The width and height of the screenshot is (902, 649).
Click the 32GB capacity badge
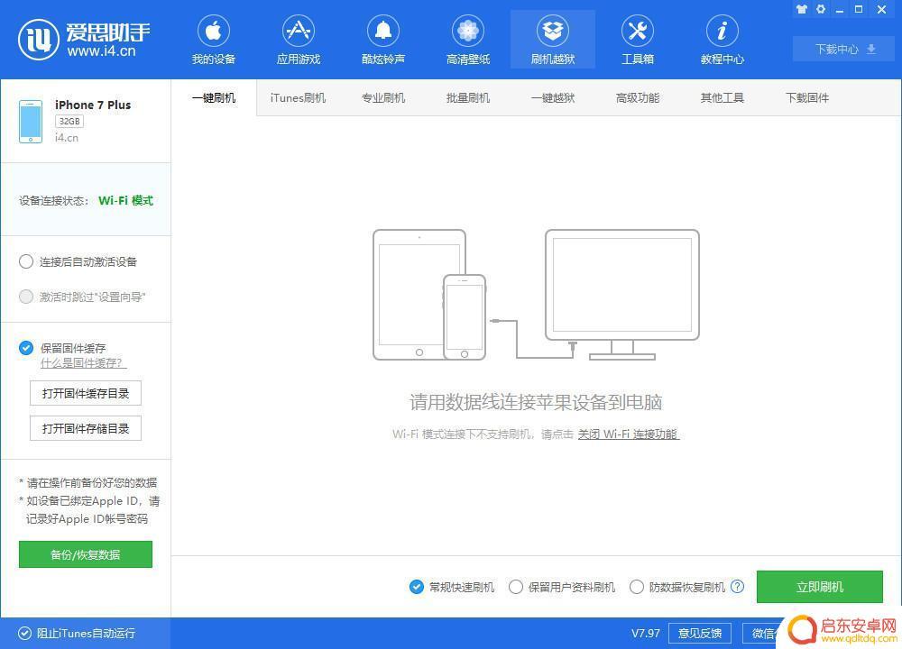pyautogui.click(x=69, y=122)
